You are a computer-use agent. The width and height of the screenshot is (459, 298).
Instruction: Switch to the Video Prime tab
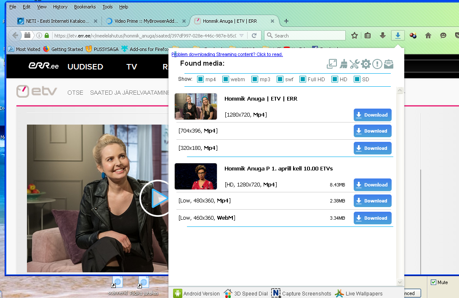pos(146,21)
